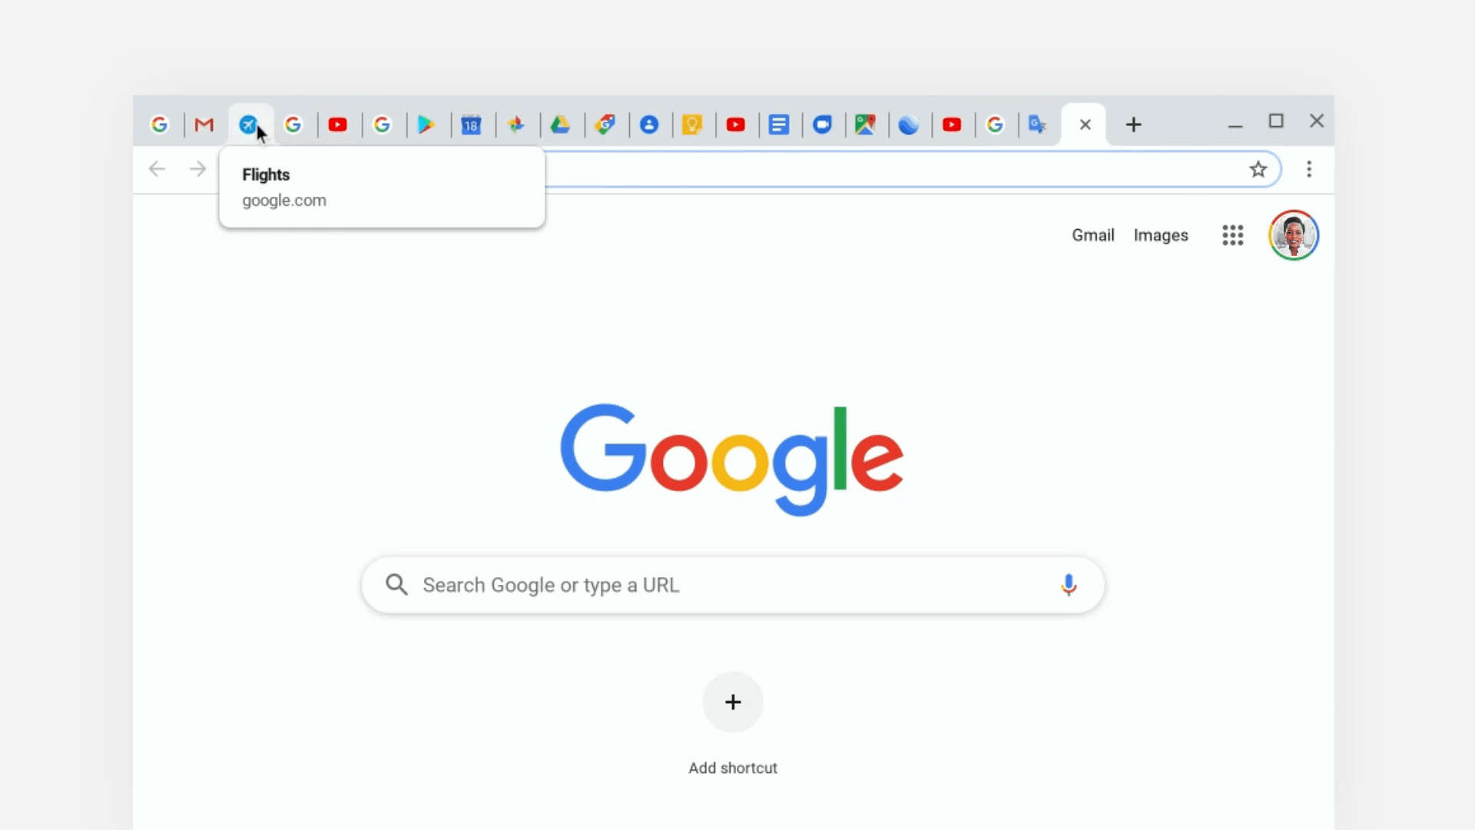Click the Gmail link in top-right
Viewport: 1475px width, 830px height.
pyautogui.click(x=1093, y=234)
